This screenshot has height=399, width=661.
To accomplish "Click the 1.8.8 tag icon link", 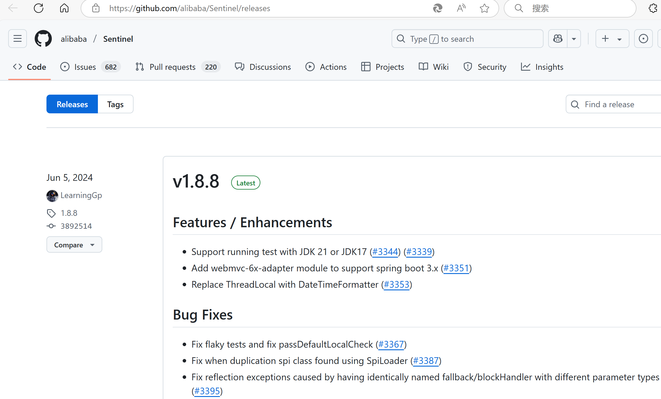I will 69,213.
